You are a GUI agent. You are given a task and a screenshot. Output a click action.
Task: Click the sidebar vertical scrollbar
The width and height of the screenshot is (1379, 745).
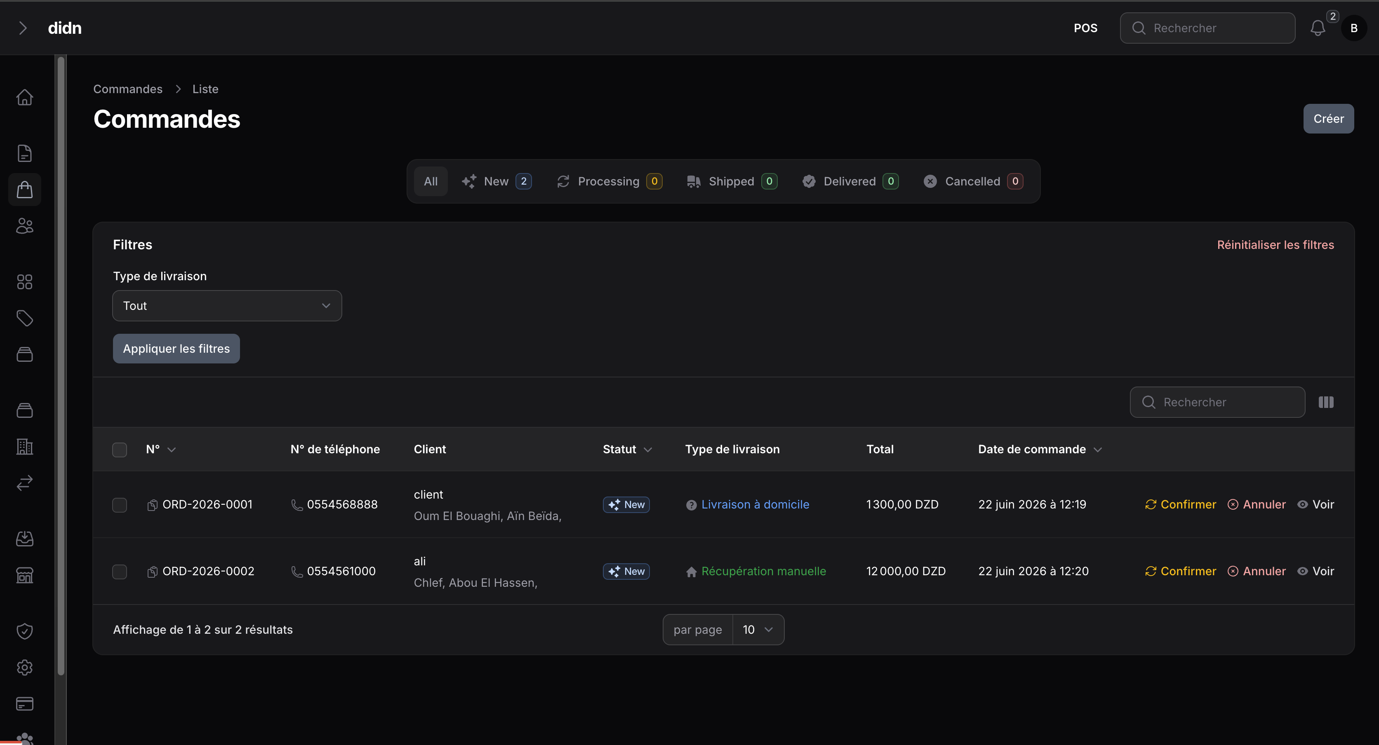[x=61, y=366]
